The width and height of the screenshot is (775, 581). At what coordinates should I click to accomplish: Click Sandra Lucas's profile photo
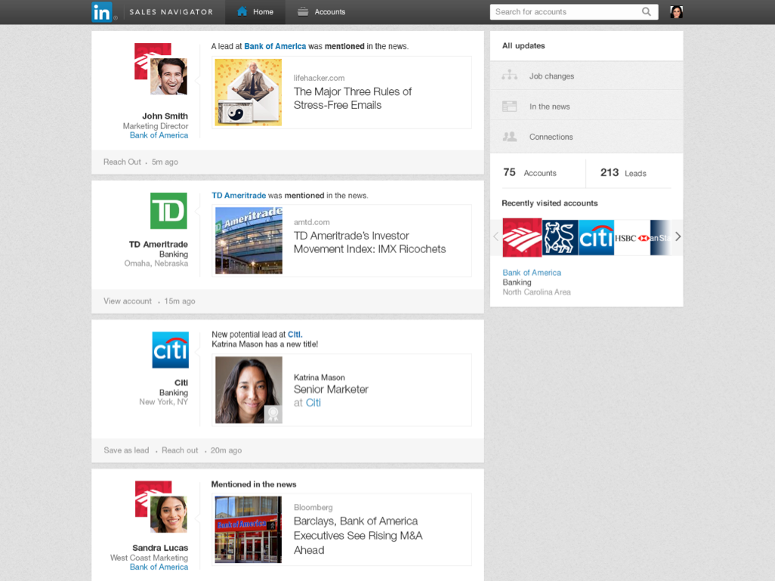coord(169,515)
